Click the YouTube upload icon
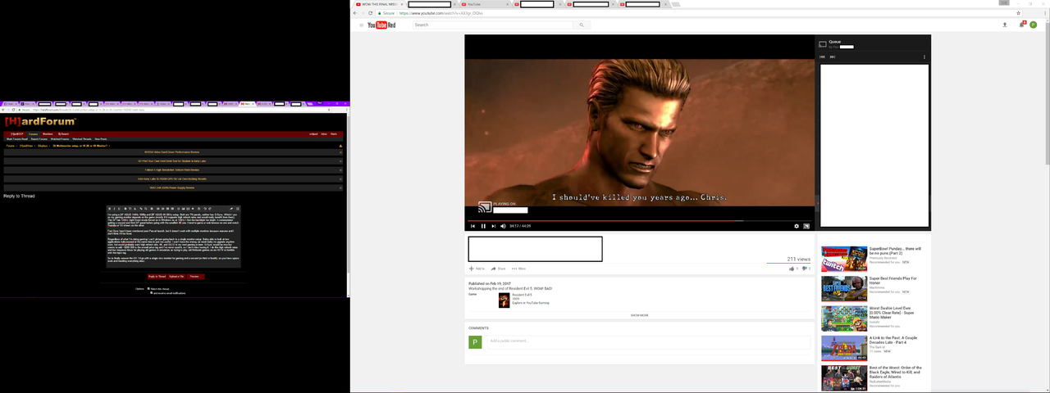 point(1005,25)
